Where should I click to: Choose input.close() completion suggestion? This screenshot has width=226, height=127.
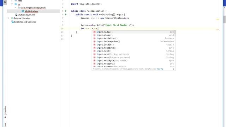point(133,35)
